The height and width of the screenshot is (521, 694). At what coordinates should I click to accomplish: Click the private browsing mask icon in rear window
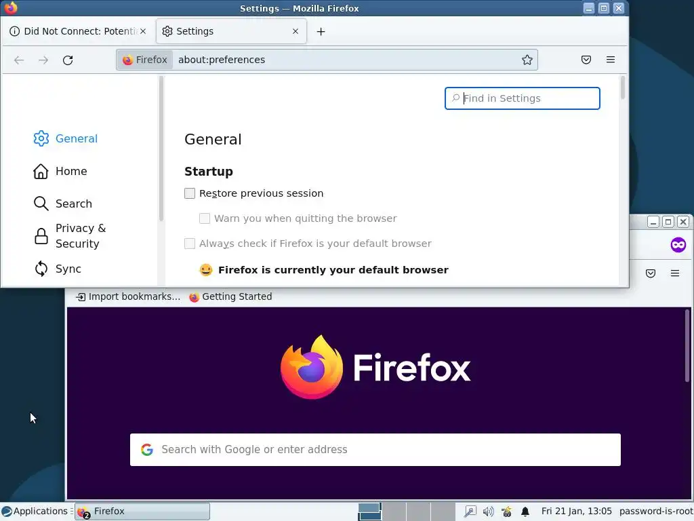click(x=678, y=244)
